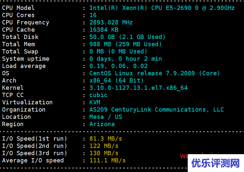This screenshot has height=172, width=244.
Task: Select the 'Total Mem' label
Action: [18, 44]
